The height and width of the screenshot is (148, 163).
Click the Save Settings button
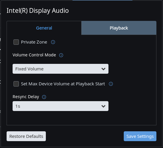tap(140, 136)
